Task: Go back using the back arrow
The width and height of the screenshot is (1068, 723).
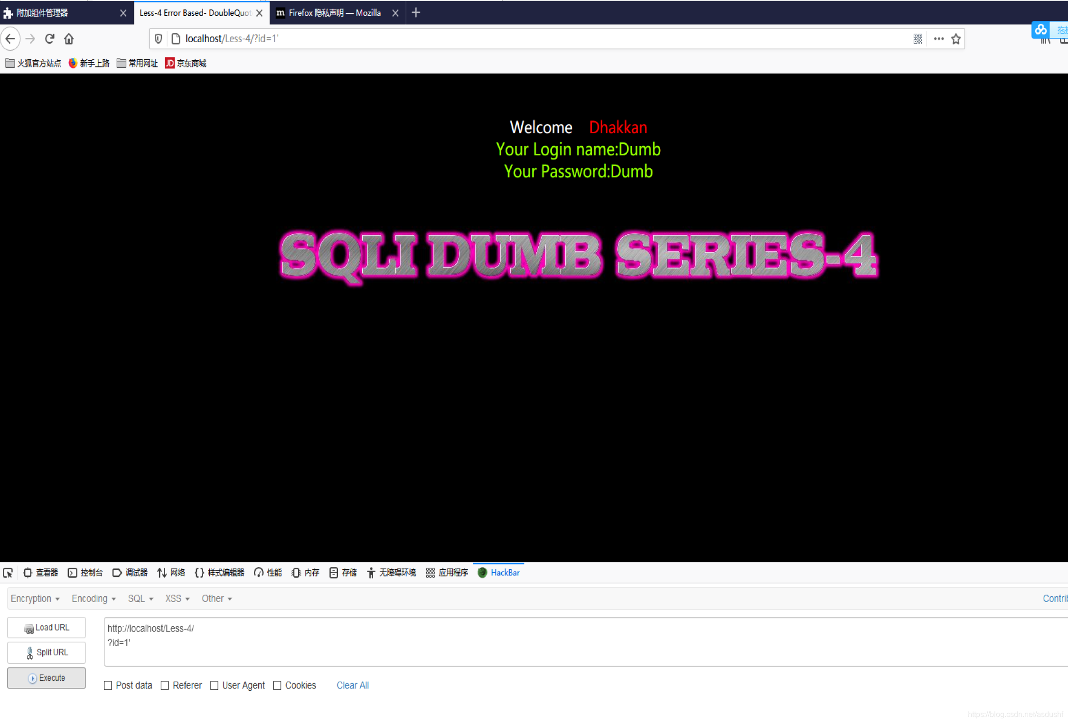Action: tap(10, 38)
